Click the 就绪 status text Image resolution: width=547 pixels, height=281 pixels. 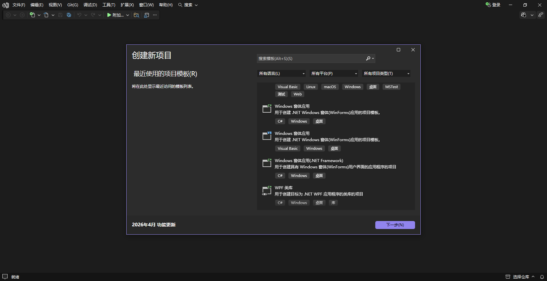(15, 277)
